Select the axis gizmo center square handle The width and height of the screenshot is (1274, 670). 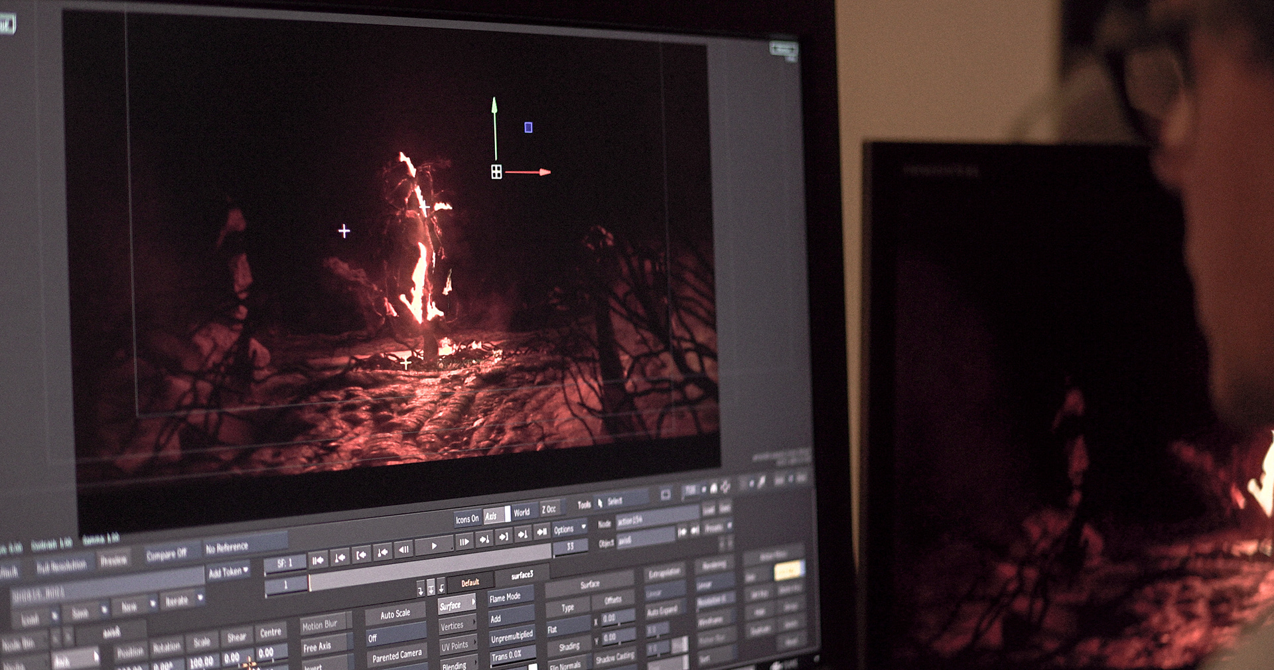pyautogui.click(x=496, y=172)
